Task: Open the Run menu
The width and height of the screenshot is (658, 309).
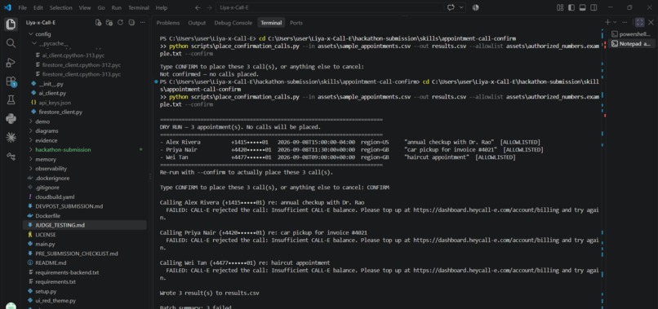Action: pos(117,7)
